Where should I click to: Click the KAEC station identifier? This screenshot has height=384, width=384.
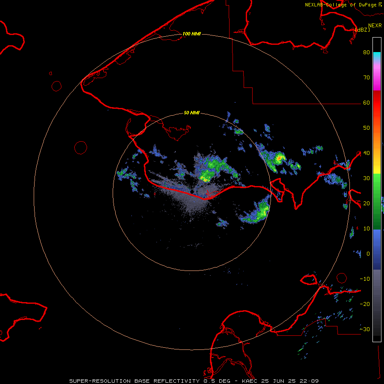tap(250, 381)
